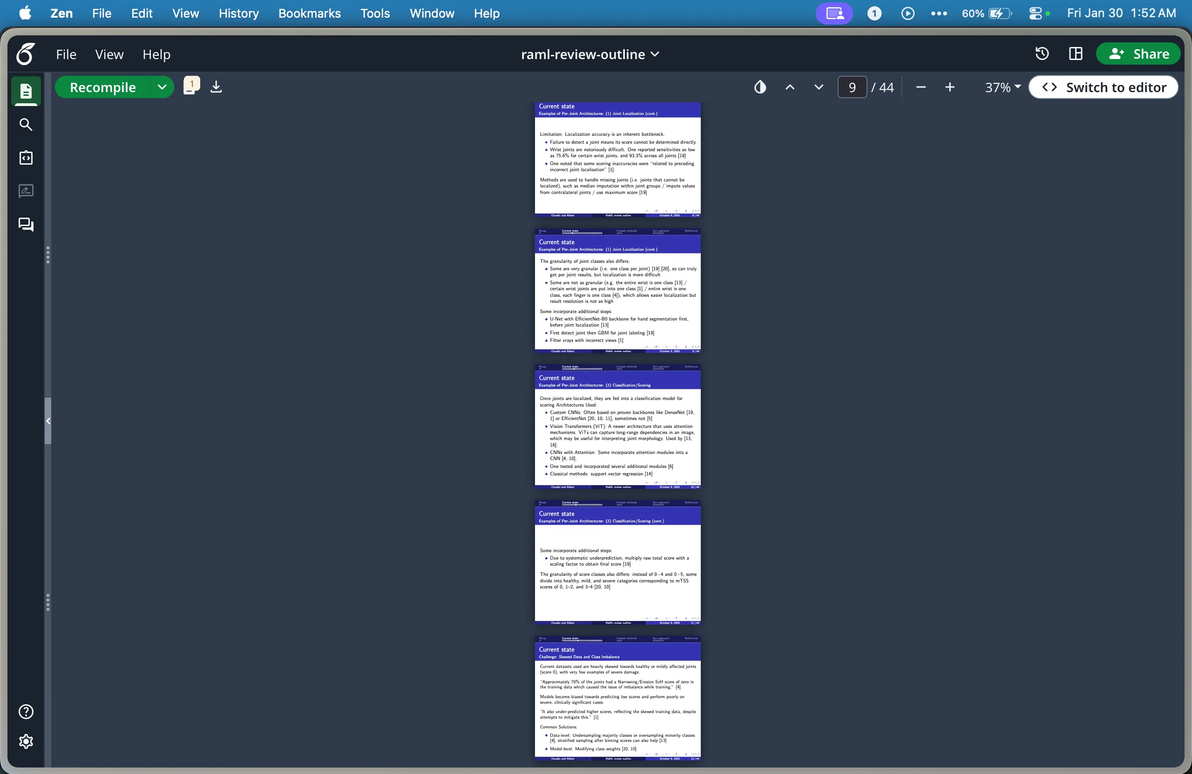Expand raml-review-outline project title menu

590,54
